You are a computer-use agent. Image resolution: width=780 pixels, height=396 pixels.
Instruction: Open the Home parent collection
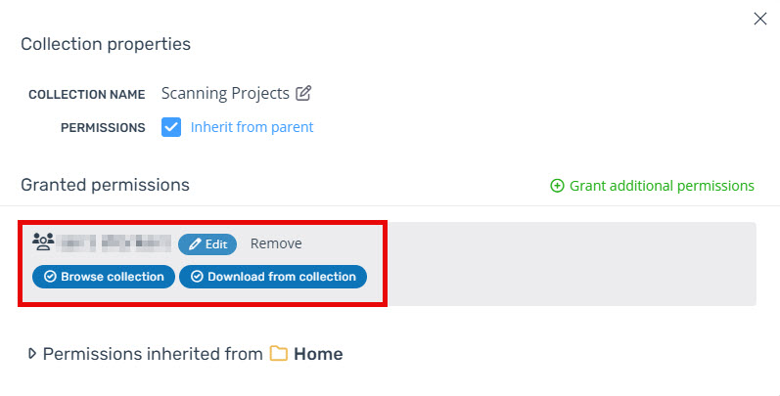tap(318, 354)
